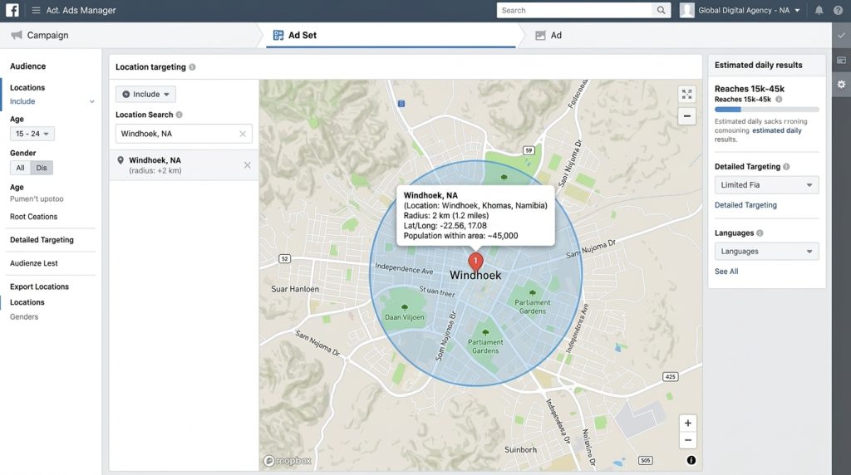Remove the Windhoek, NA location row
Viewport: 851px width, 475px height.
pos(248,165)
